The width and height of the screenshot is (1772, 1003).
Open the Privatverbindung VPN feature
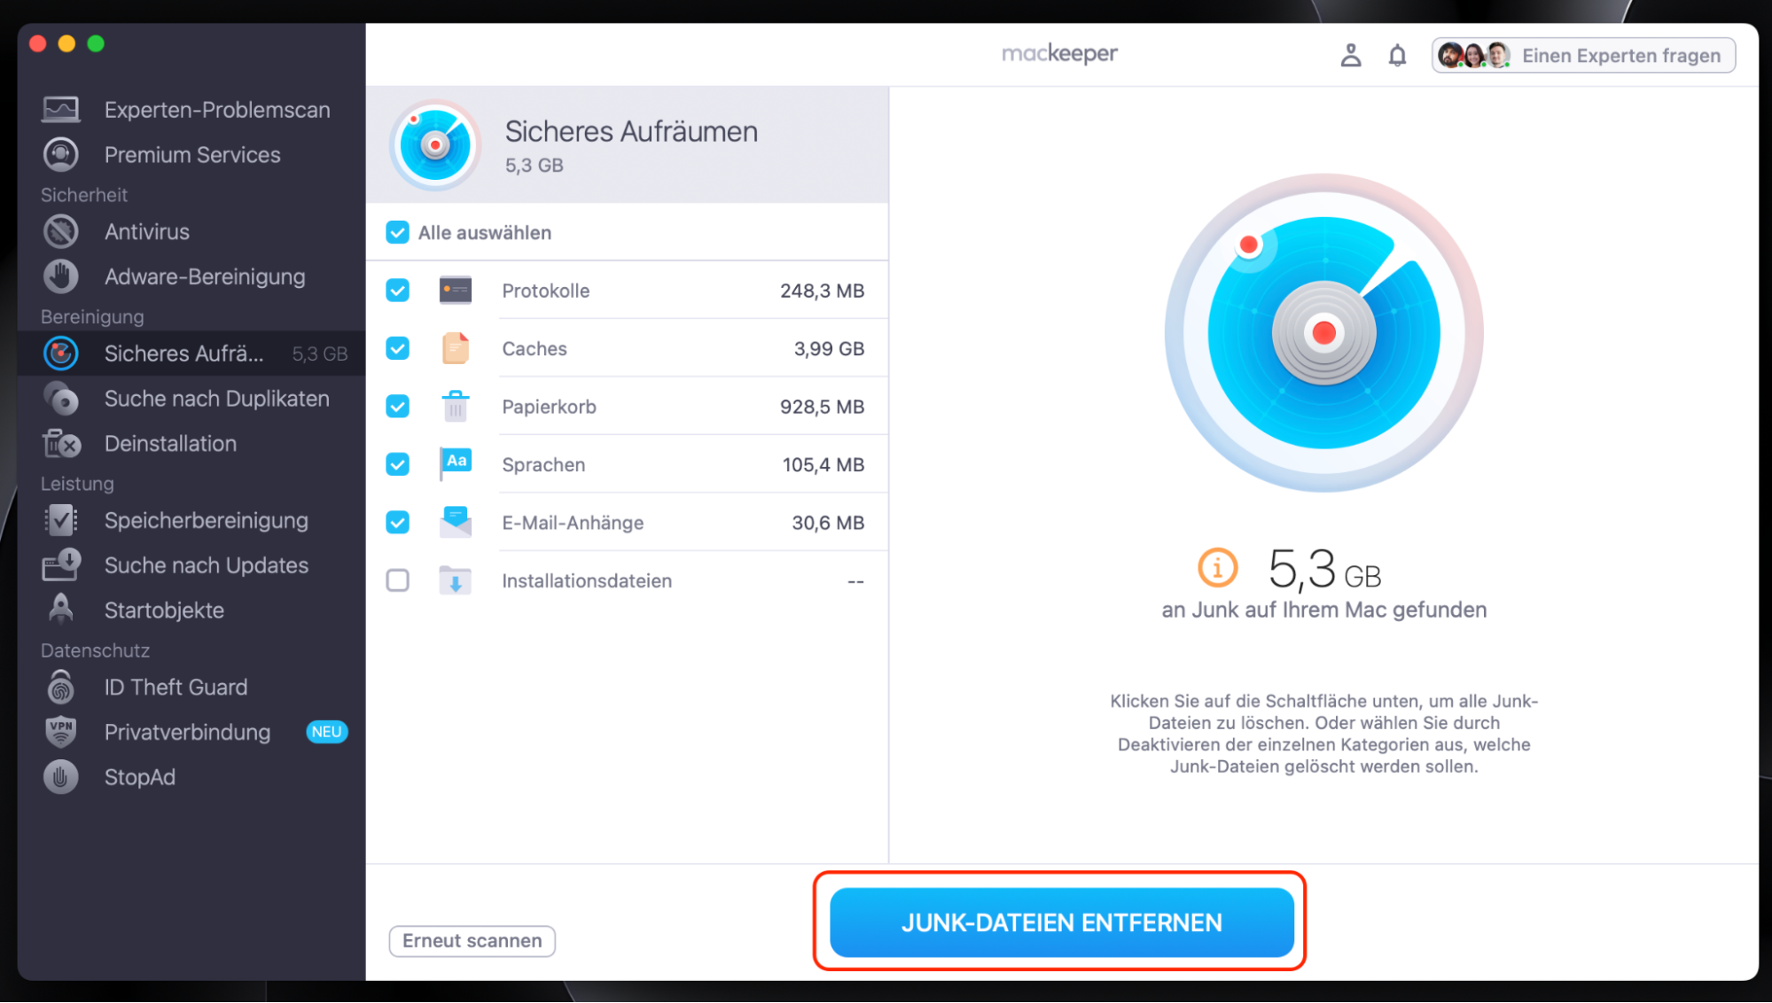click(x=187, y=732)
